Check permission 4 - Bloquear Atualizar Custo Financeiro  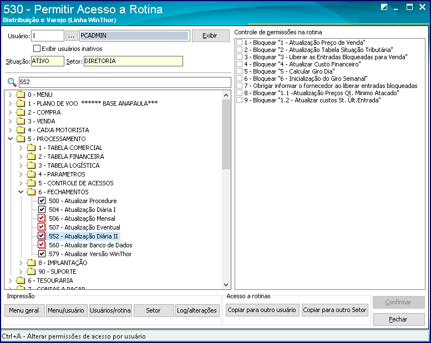[x=240, y=64]
